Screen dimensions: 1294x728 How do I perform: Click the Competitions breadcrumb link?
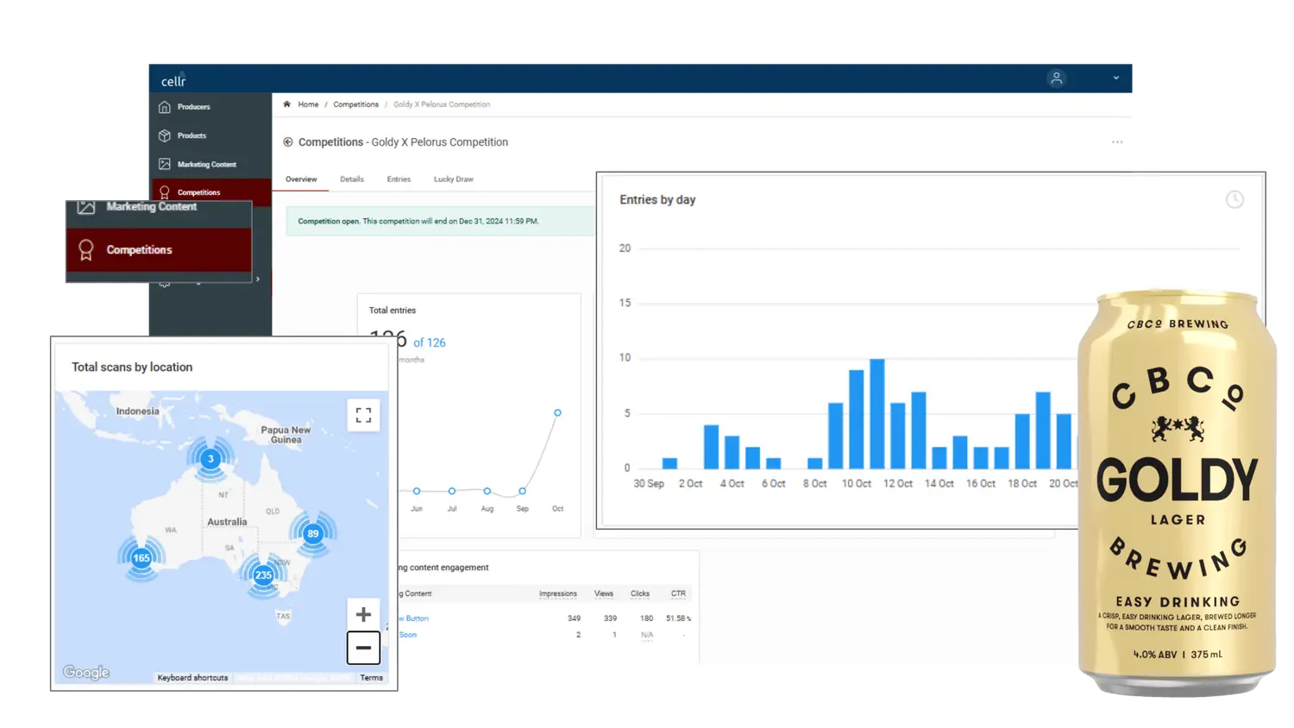click(x=355, y=104)
